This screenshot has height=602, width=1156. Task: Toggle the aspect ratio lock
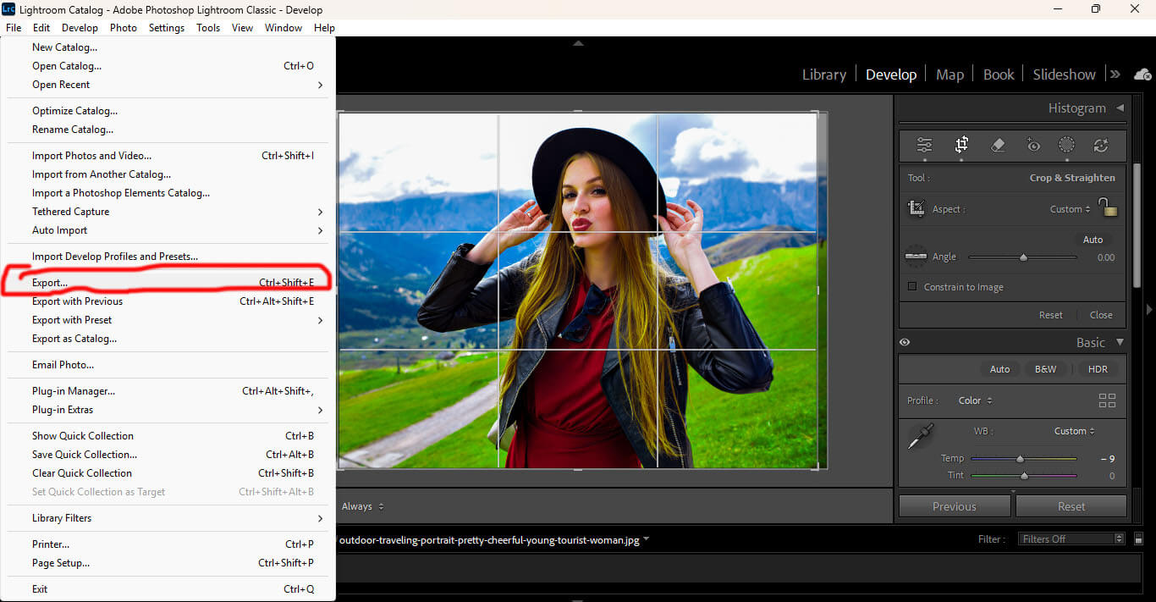click(1108, 207)
